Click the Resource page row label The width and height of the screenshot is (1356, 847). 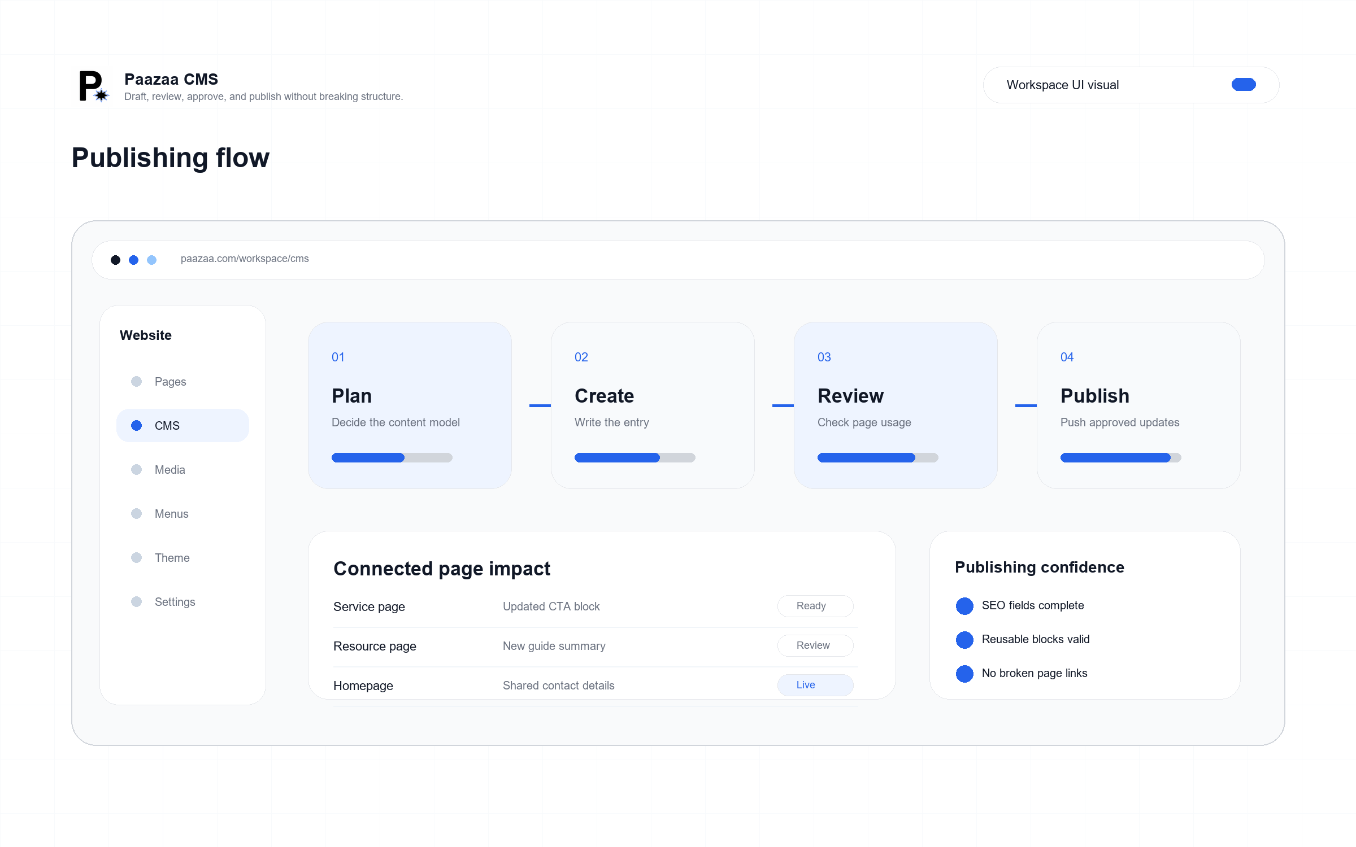[x=375, y=647]
